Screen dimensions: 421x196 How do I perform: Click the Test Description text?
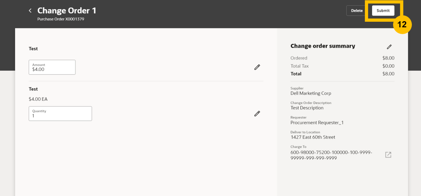click(x=307, y=108)
